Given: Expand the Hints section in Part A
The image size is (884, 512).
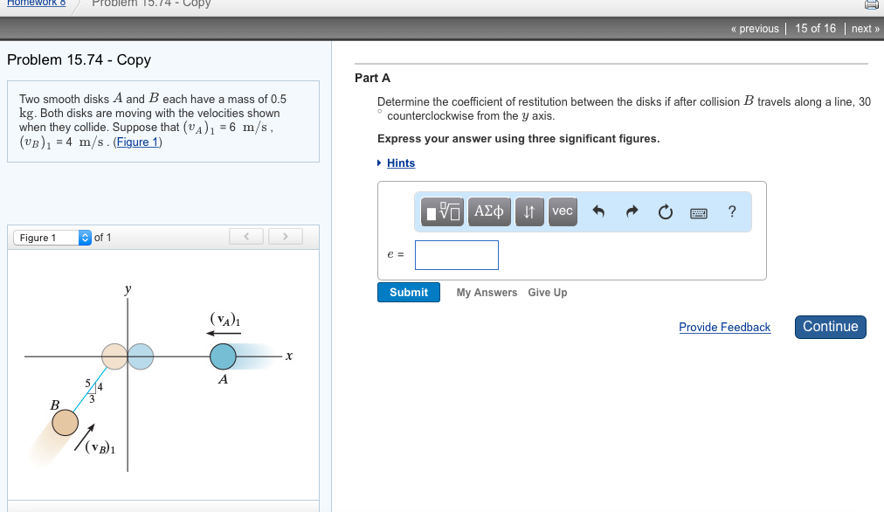Looking at the screenshot, I should pyautogui.click(x=400, y=163).
